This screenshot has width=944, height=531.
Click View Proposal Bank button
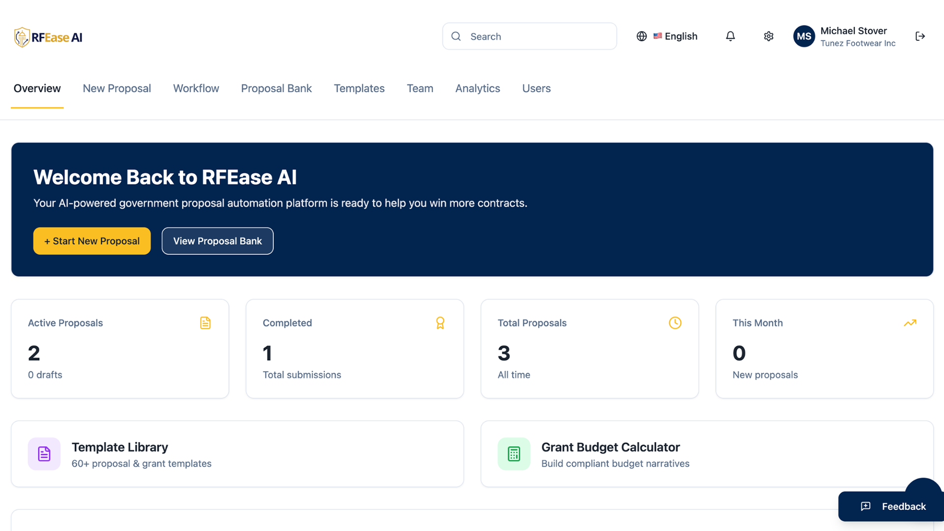pos(217,241)
